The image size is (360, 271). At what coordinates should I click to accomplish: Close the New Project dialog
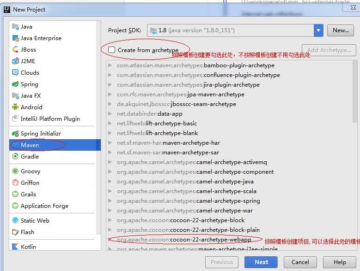pyautogui.click(x=353, y=7)
